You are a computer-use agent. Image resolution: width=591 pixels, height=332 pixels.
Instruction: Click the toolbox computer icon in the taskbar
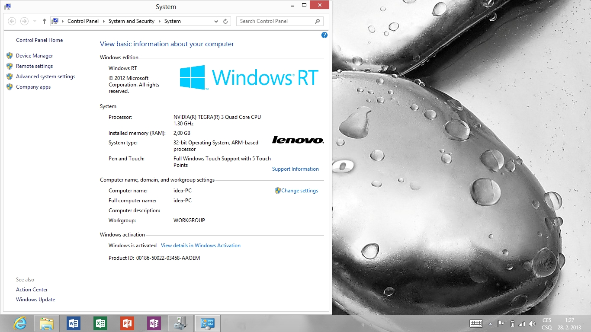(181, 323)
